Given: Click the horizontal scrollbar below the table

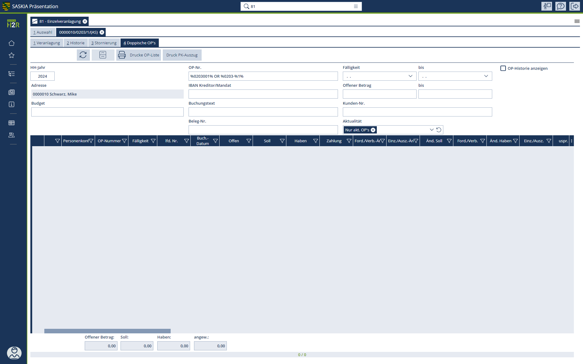Looking at the screenshot, I should tap(107, 331).
